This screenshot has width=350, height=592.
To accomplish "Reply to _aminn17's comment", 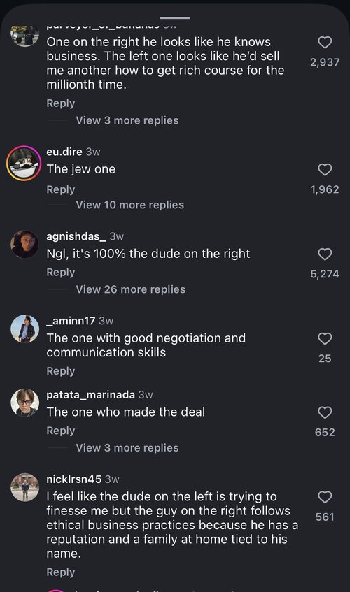I will pyautogui.click(x=60, y=370).
